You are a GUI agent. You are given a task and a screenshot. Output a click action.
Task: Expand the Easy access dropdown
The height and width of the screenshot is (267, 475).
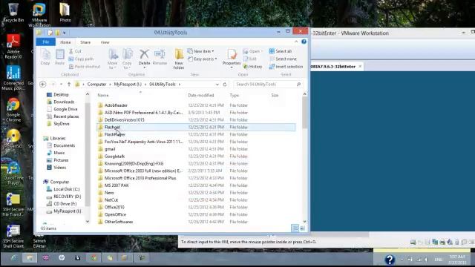[202, 59]
